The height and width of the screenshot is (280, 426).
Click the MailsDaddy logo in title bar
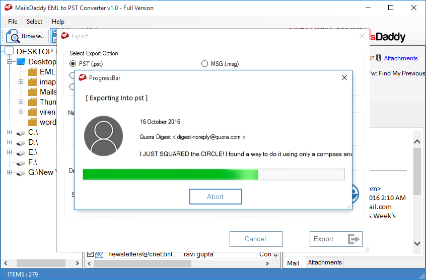(x=9, y=8)
